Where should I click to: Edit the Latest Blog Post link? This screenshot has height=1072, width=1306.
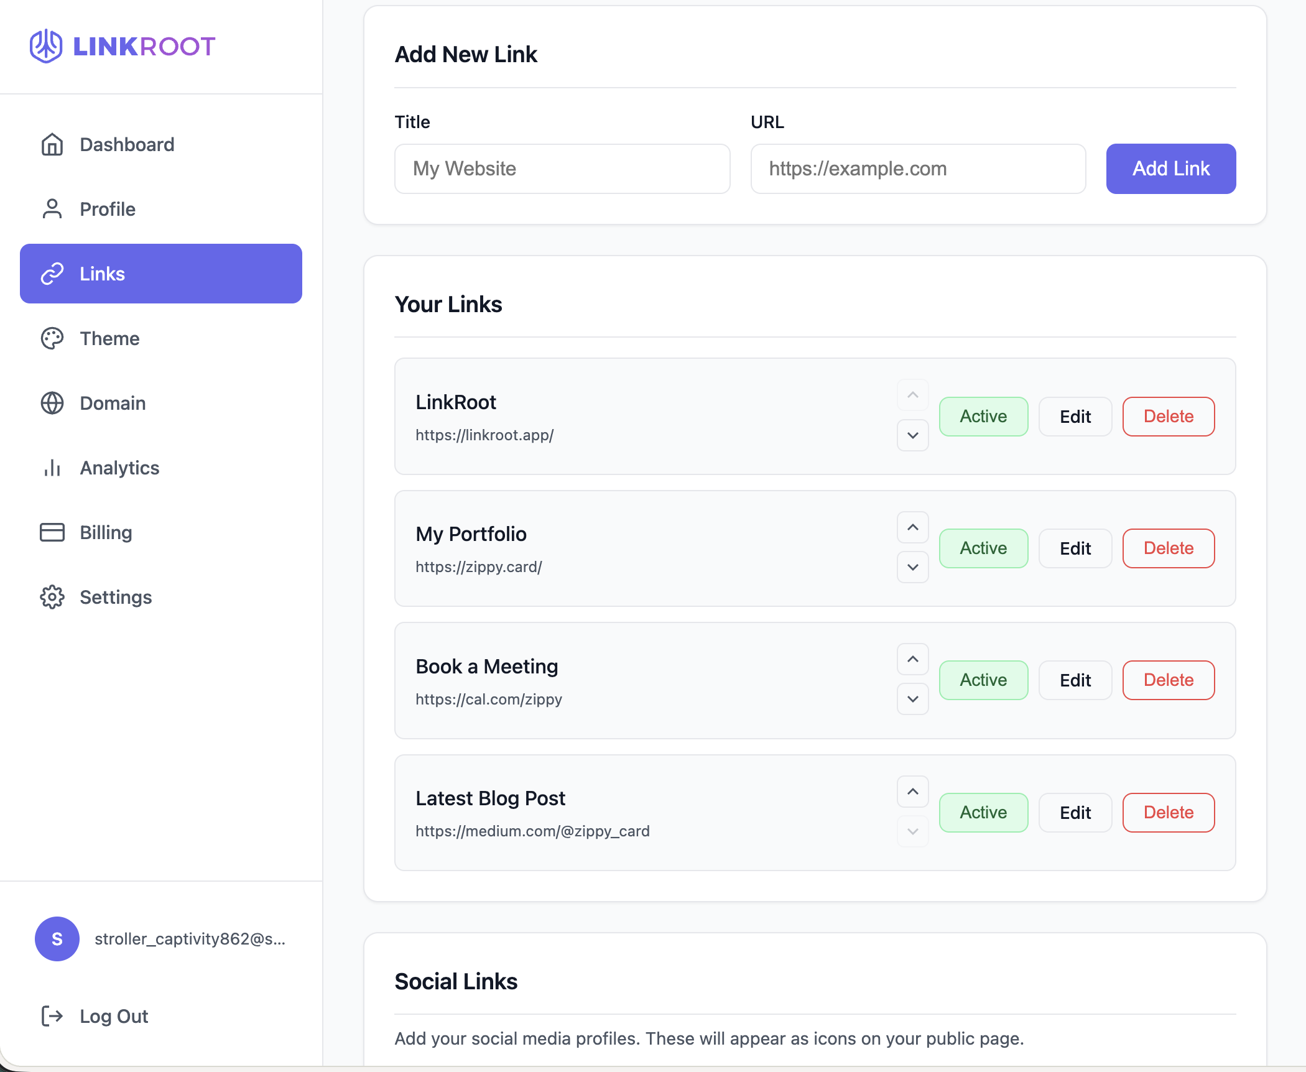coord(1075,813)
